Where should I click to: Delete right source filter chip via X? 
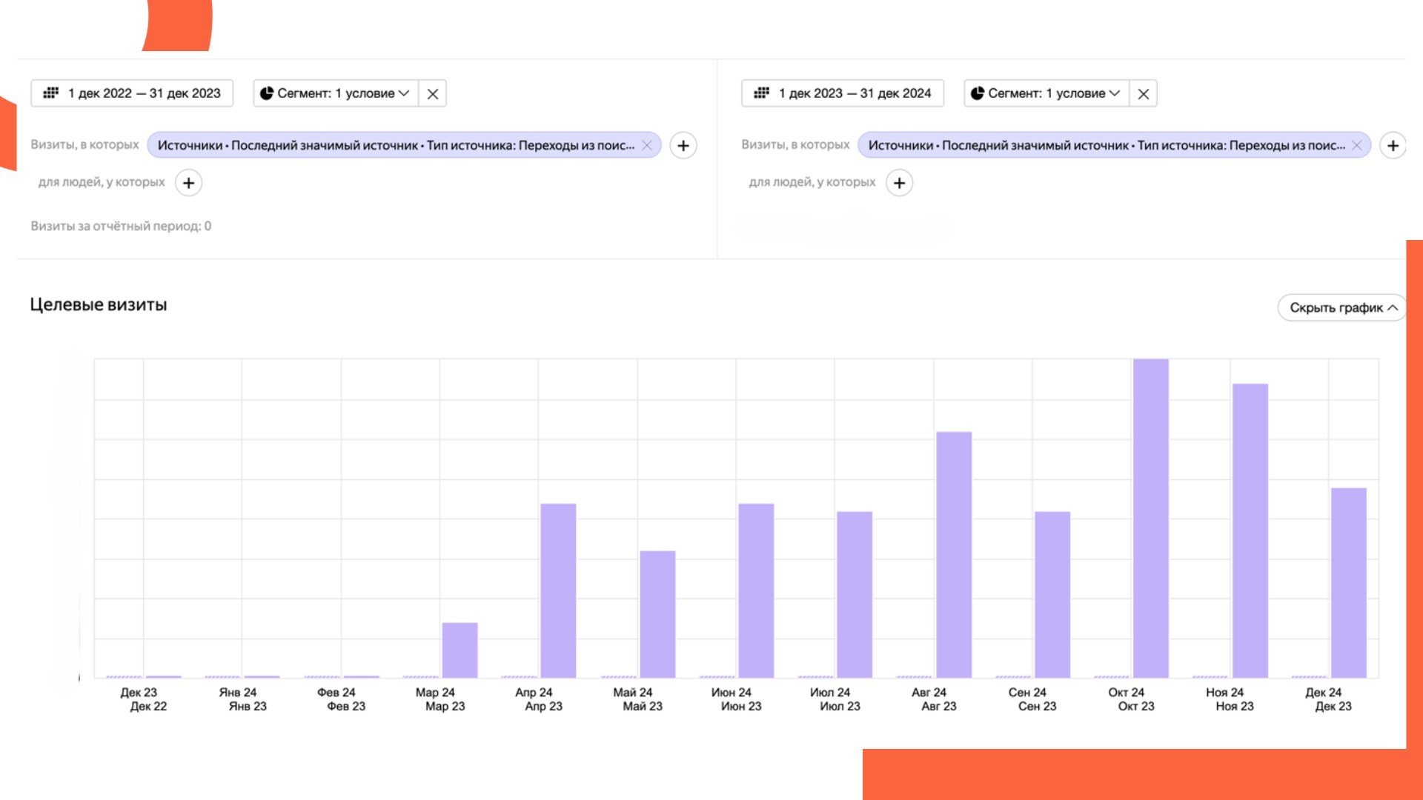point(1357,145)
